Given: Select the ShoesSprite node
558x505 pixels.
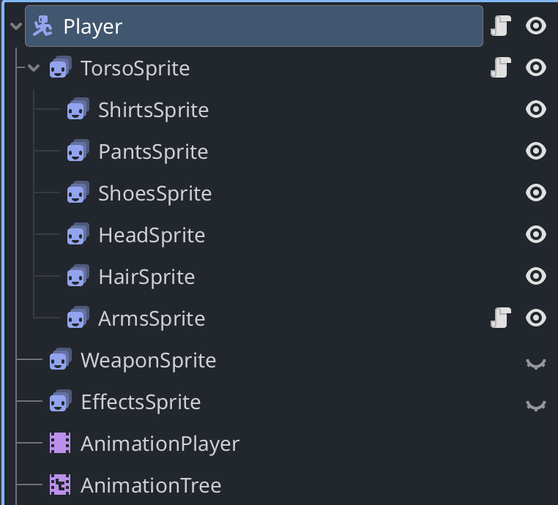Looking at the screenshot, I should point(155,193).
